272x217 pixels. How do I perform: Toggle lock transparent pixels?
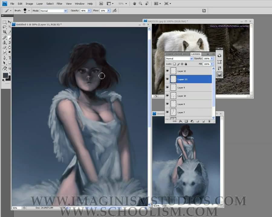click(x=174, y=64)
